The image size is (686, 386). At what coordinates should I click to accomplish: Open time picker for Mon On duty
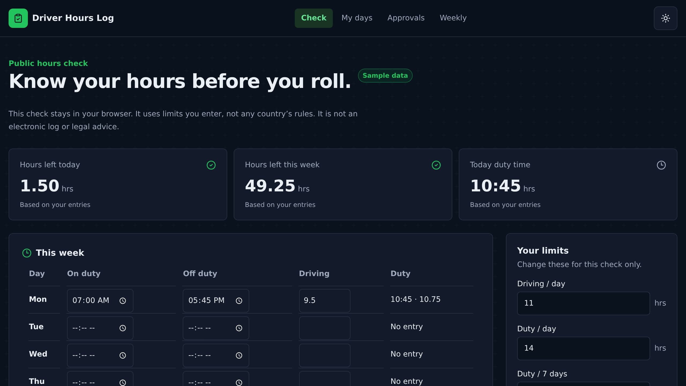[123, 301]
